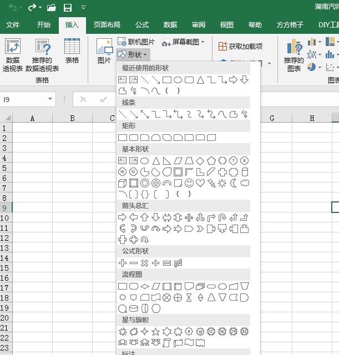Insert the division sign formula shape
The width and height of the screenshot is (339, 355).
[x=156, y=263]
